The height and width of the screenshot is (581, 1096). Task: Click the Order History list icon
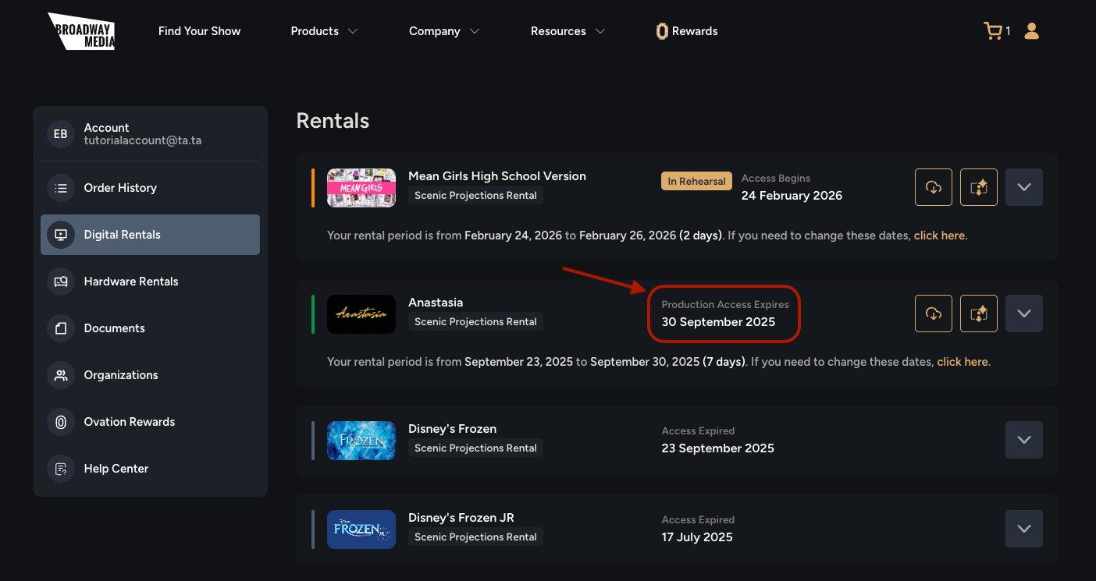click(x=61, y=188)
